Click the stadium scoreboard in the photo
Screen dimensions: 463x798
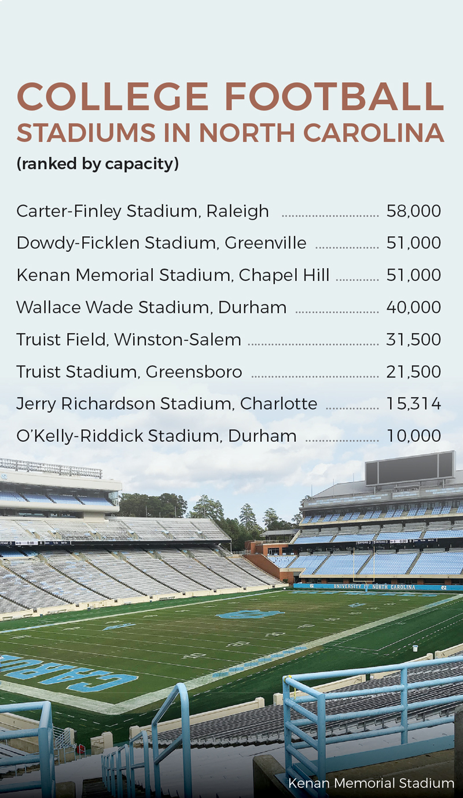point(410,468)
